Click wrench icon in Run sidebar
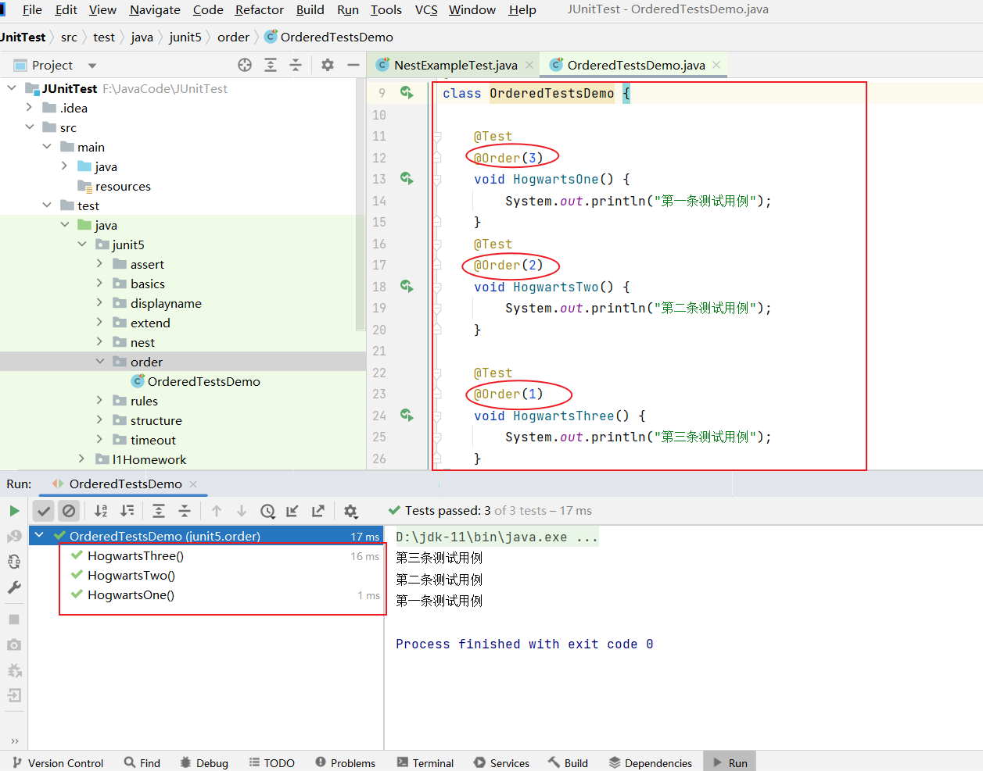983x771 pixels. (14, 587)
